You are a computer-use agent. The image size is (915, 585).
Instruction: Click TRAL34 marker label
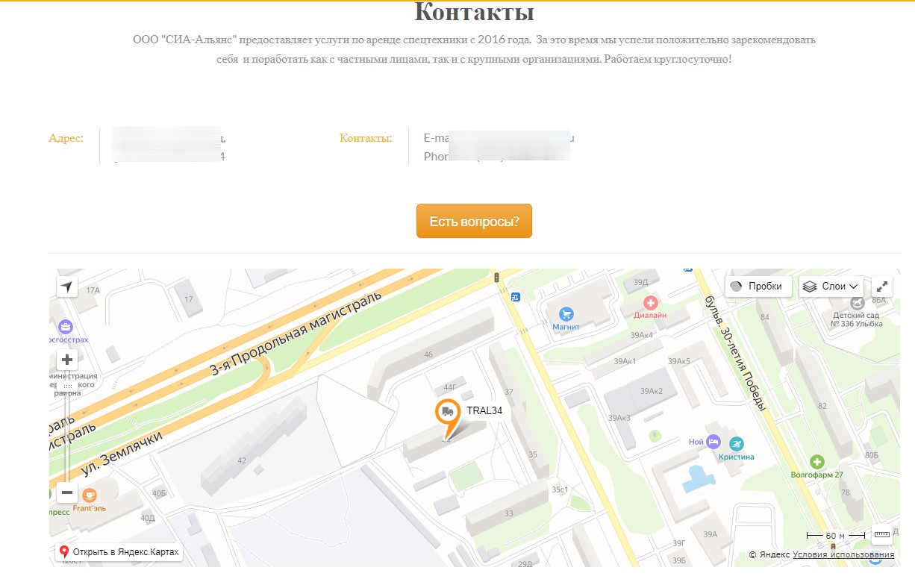[x=484, y=410]
